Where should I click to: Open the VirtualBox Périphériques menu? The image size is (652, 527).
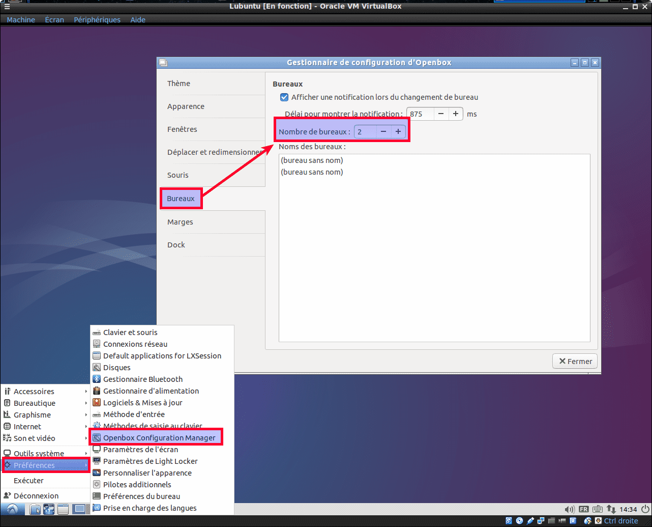pos(97,20)
